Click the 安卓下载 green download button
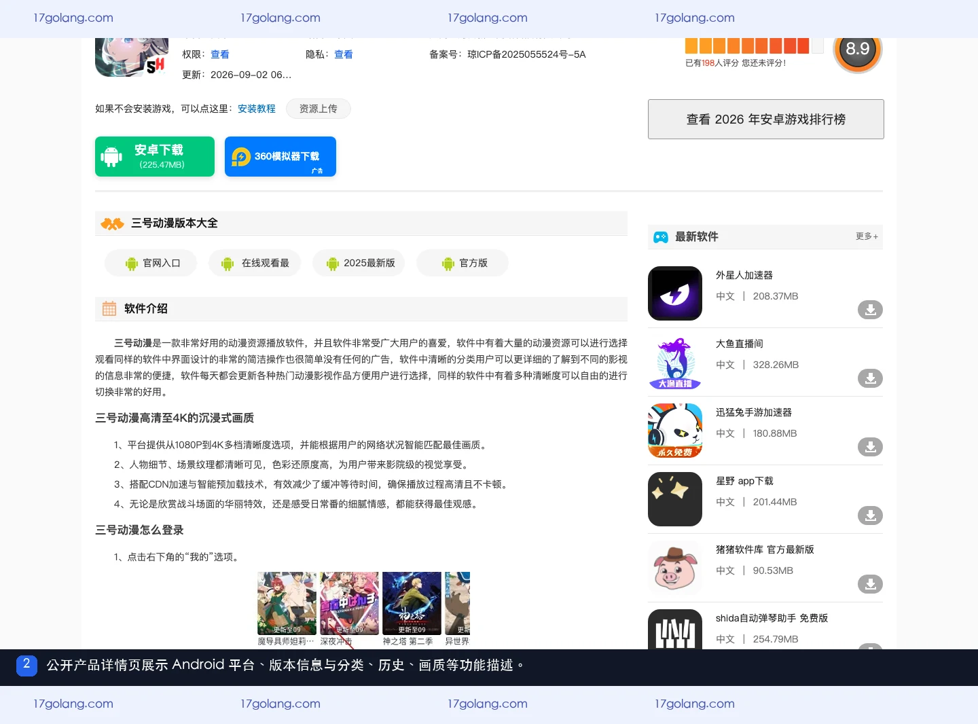 (x=155, y=156)
